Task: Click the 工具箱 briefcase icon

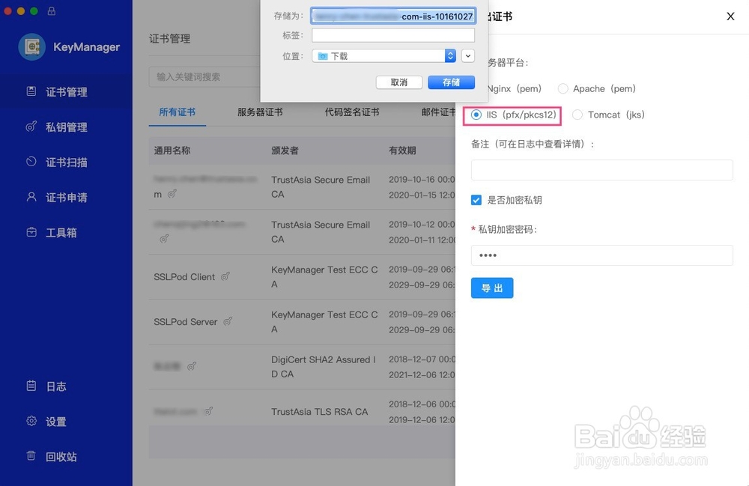Action: 31,232
